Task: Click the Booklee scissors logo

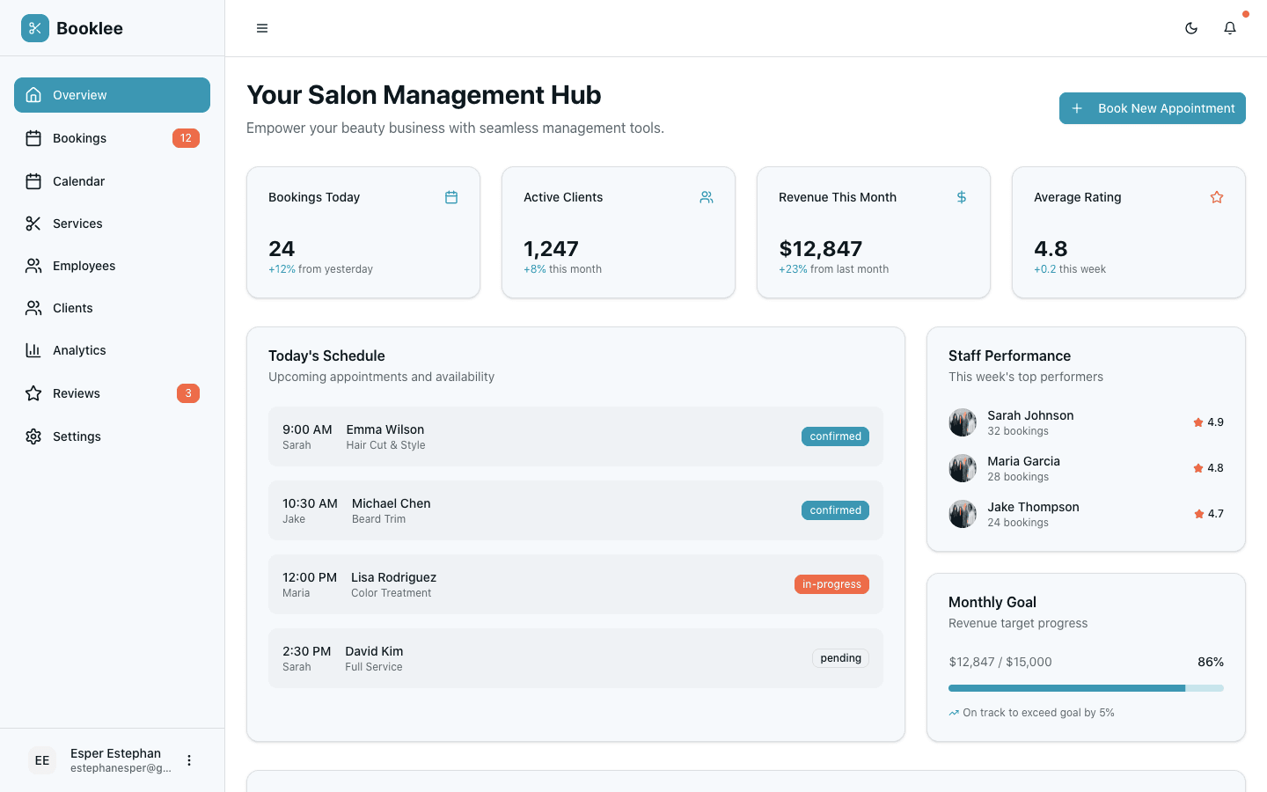Action: click(x=34, y=27)
